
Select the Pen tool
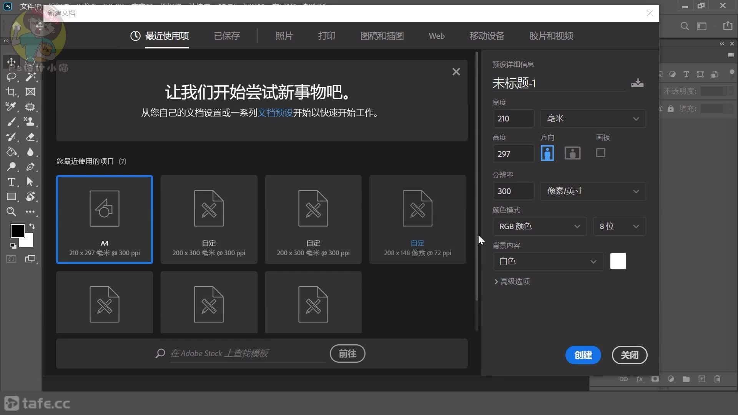[30, 167]
